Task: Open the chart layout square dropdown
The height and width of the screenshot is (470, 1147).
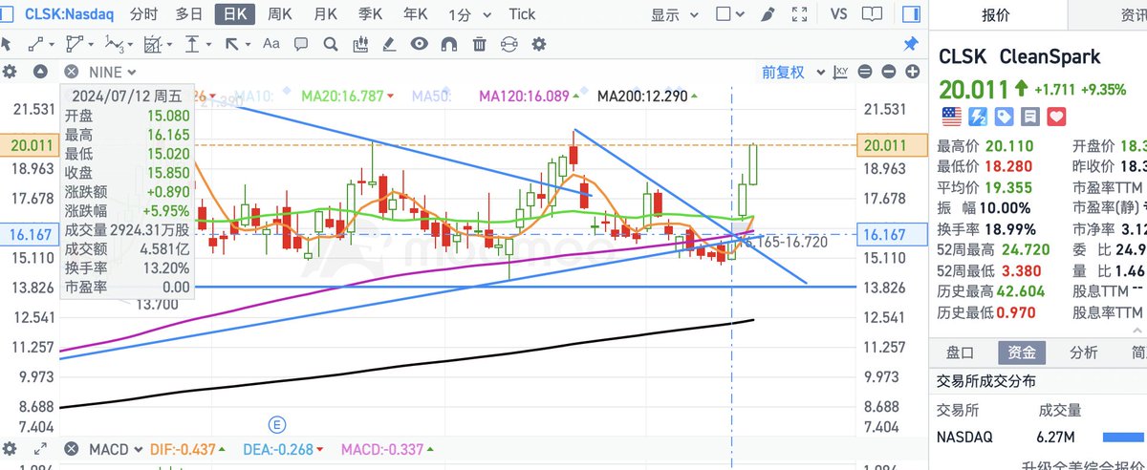Action: (731, 14)
